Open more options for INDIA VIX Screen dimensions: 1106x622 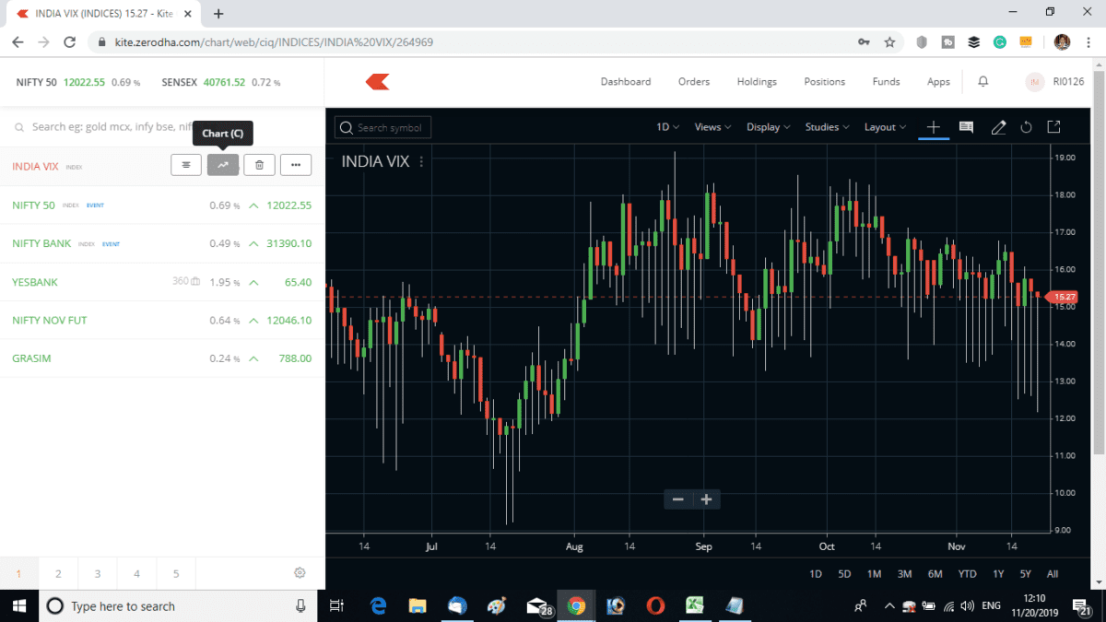(x=296, y=165)
